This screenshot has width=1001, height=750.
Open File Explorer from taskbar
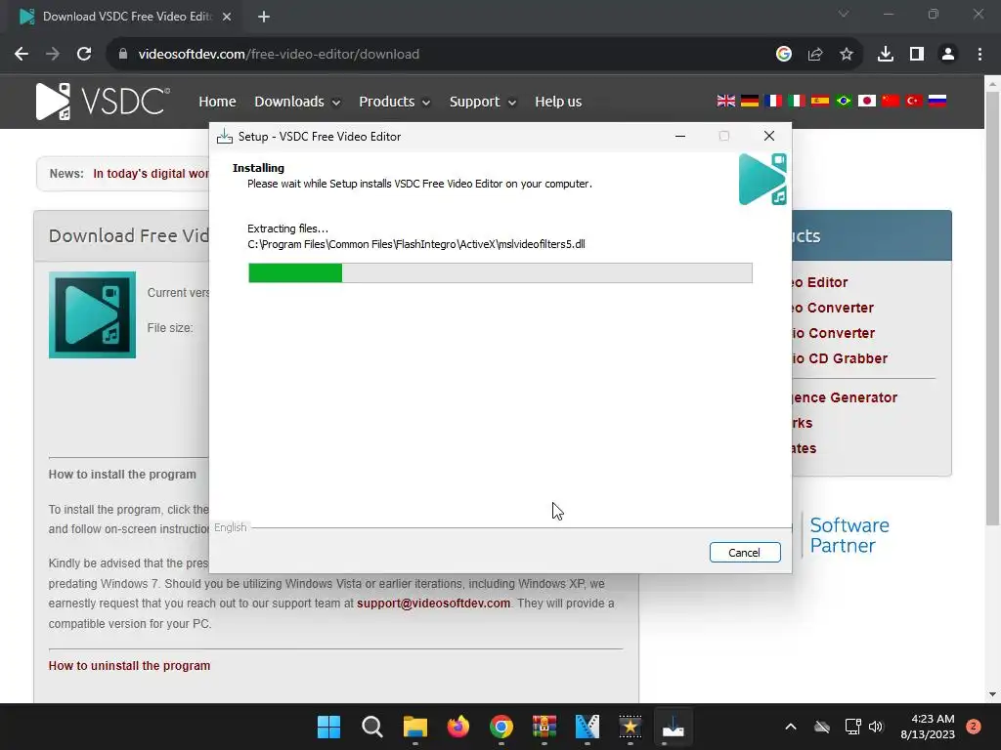click(x=414, y=727)
